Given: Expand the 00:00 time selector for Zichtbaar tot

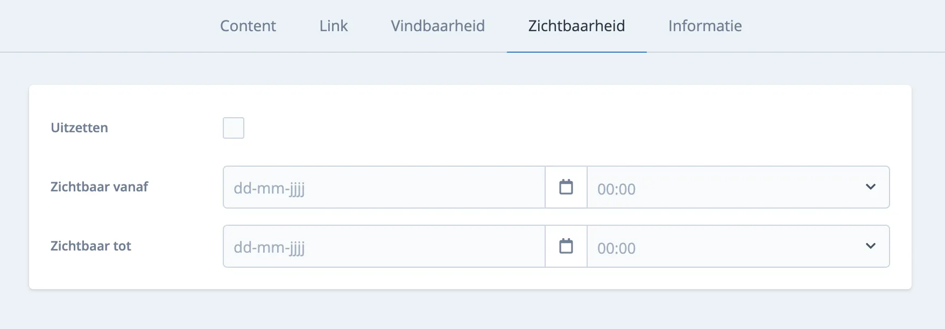Looking at the screenshot, I should click(x=870, y=246).
